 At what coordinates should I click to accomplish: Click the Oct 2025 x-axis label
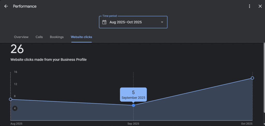247,124
